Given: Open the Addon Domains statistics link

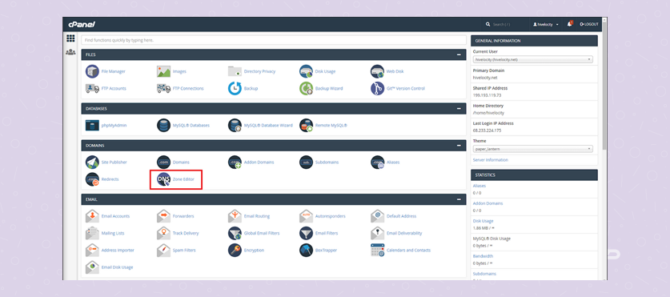Looking at the screenshot, I should pos(488,203).
